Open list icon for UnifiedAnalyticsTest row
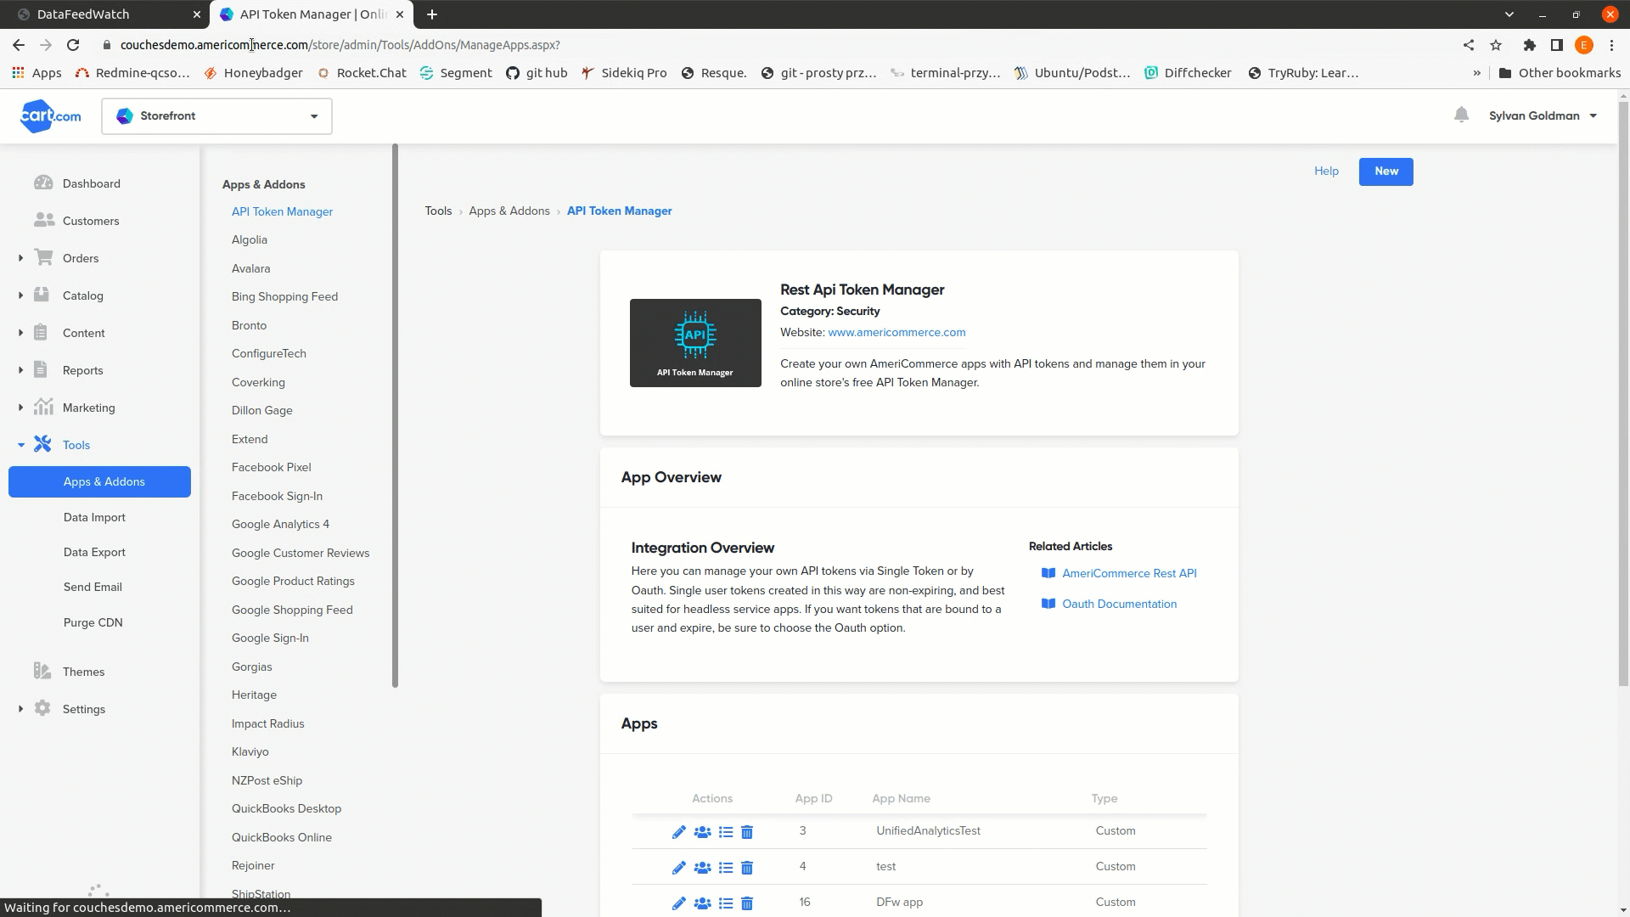1630x917 pixels. tap(726, 832)
